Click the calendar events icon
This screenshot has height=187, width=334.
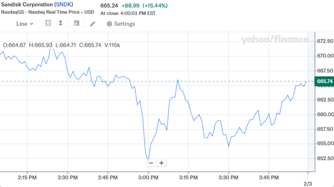click(x=76, y=23)
